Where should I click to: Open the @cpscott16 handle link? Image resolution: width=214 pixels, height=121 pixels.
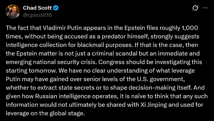pos(37,15)
